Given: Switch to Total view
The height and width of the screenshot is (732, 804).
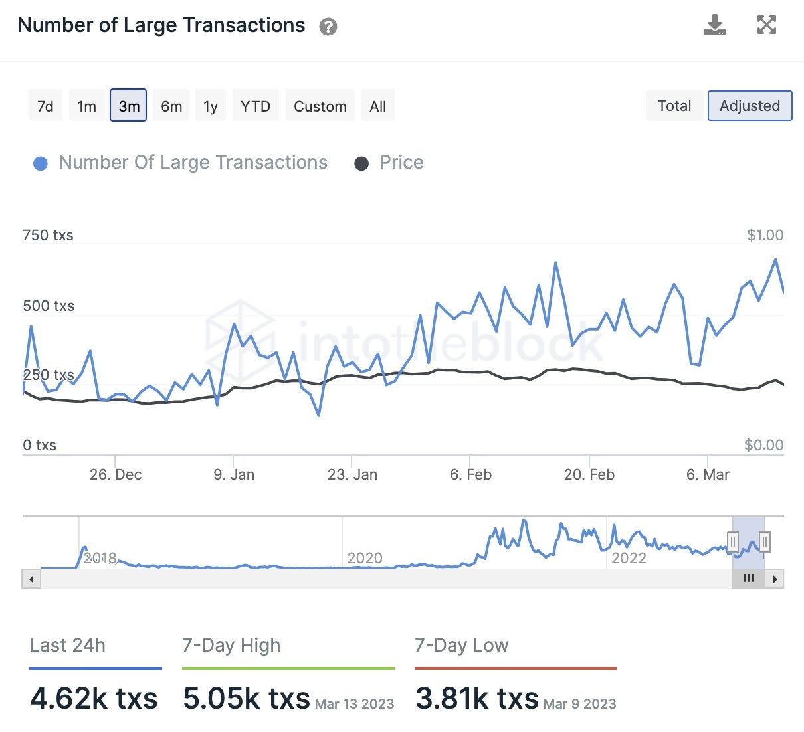Looking at the screenshot, I should (674, 106).
